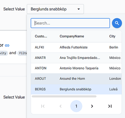This screenshot has width=125, height=118.
Task: Select the BERGS customer ID
Action: (x=40, y=89)
